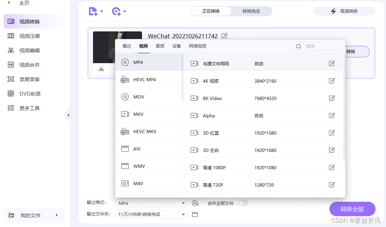Switch to the 视频 tab
The height and width of the screenshot is (227, 386).
click(x=143, y=46)
